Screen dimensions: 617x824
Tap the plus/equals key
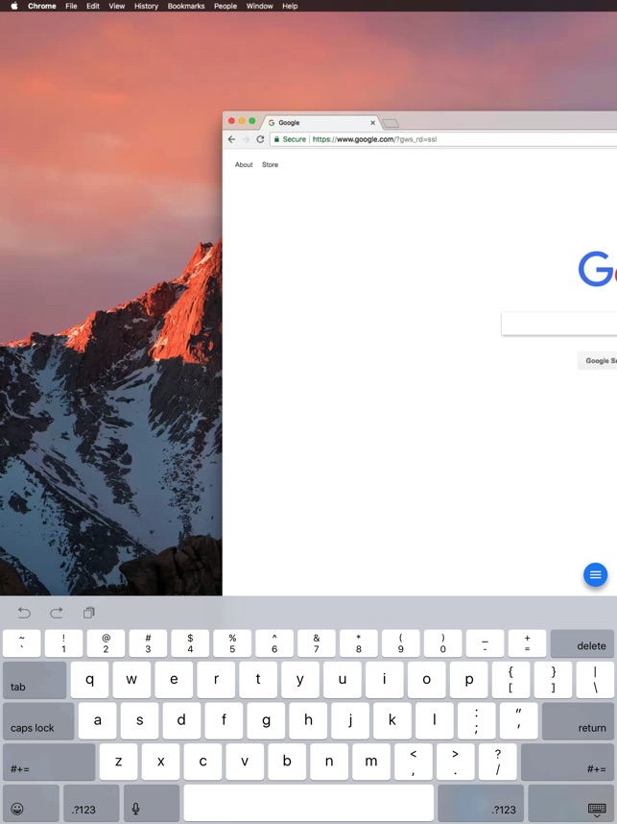527,643
